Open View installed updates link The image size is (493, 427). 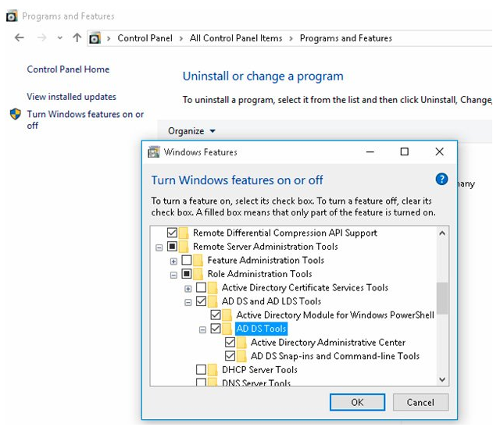click(71, 97)
